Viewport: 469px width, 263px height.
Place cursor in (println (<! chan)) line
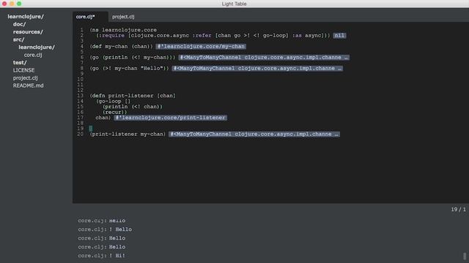pyautogui.click(x=133, y=107)
